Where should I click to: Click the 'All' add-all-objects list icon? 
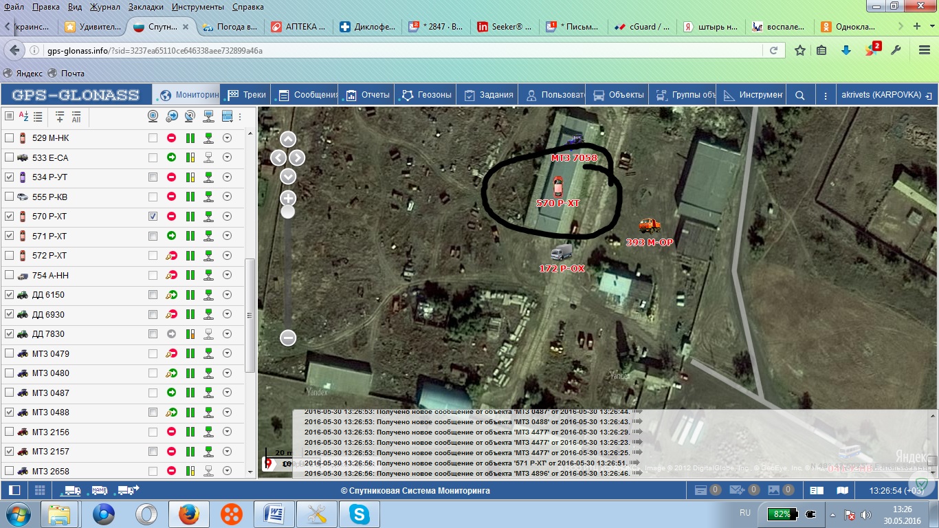(x=76, y=117)
